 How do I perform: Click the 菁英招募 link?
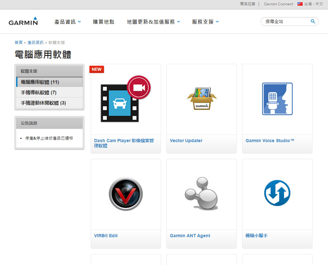248,4
